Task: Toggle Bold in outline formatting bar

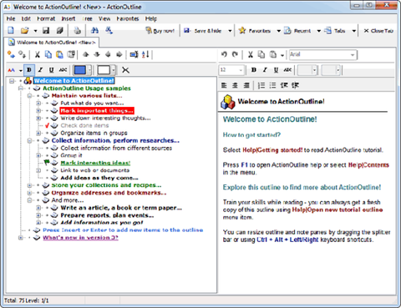Action: point(29,70)
